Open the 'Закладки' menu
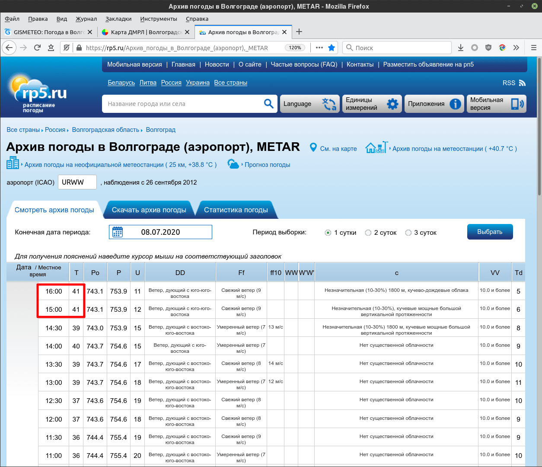This screenshot has height=467, width=542. [118, 19]
